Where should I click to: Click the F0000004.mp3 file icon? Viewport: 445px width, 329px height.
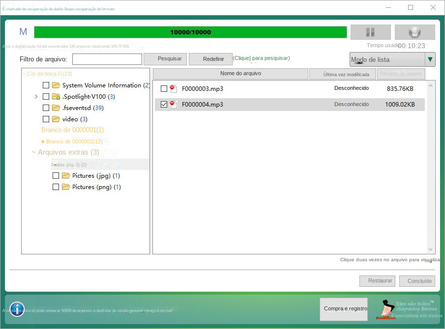pos(174,105)
